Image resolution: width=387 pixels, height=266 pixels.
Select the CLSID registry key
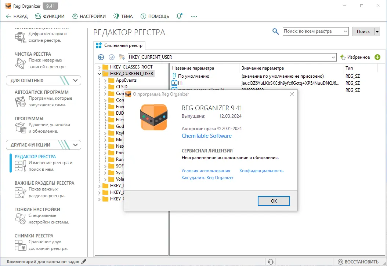[x=122, y=87]
